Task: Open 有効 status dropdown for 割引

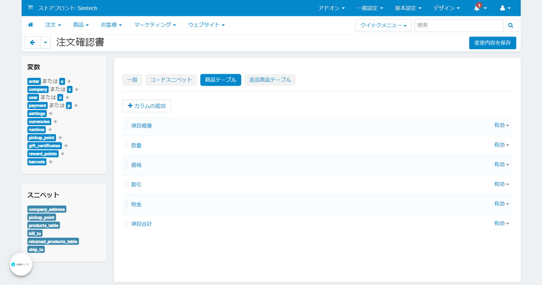Action: [x=501, y=184]
